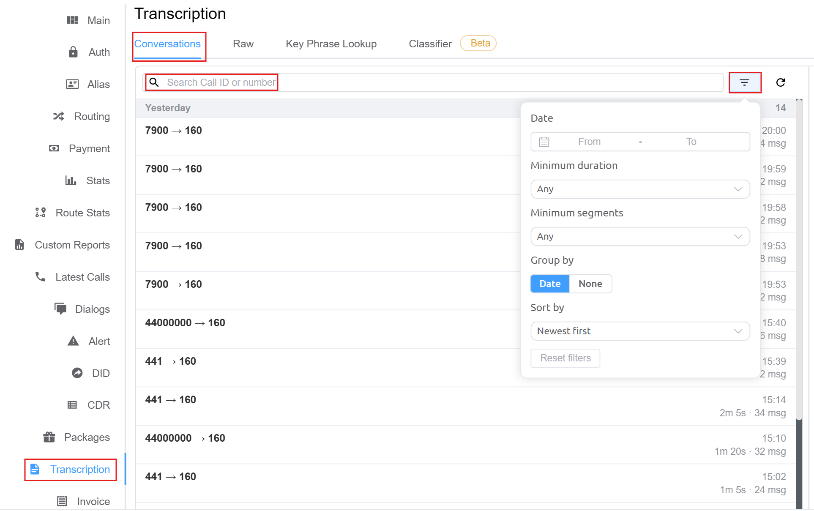Open the 441 → 160 conversation at 15:14
814x511 pixels.
coord(465,406)
